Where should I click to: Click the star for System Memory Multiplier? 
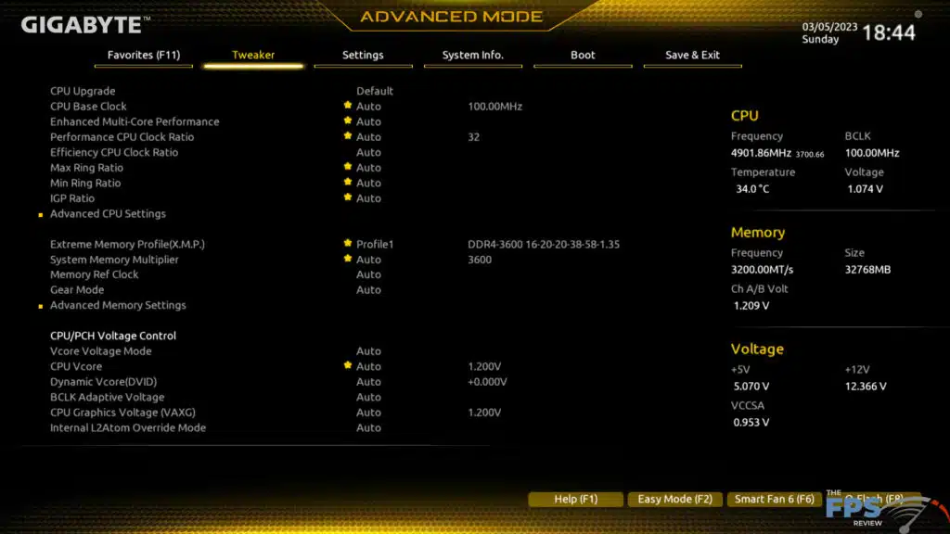click(x=348, y=259)
